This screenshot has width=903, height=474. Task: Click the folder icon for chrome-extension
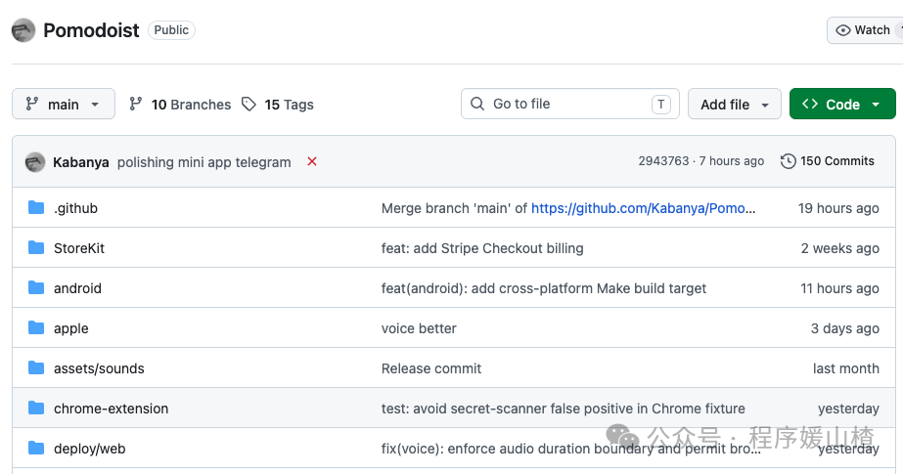(x=36, y=408)
